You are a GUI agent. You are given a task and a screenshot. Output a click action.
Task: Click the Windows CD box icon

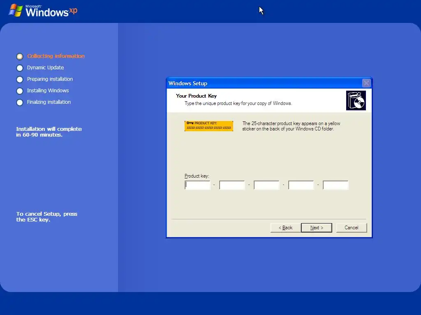(x=356, y=100)
